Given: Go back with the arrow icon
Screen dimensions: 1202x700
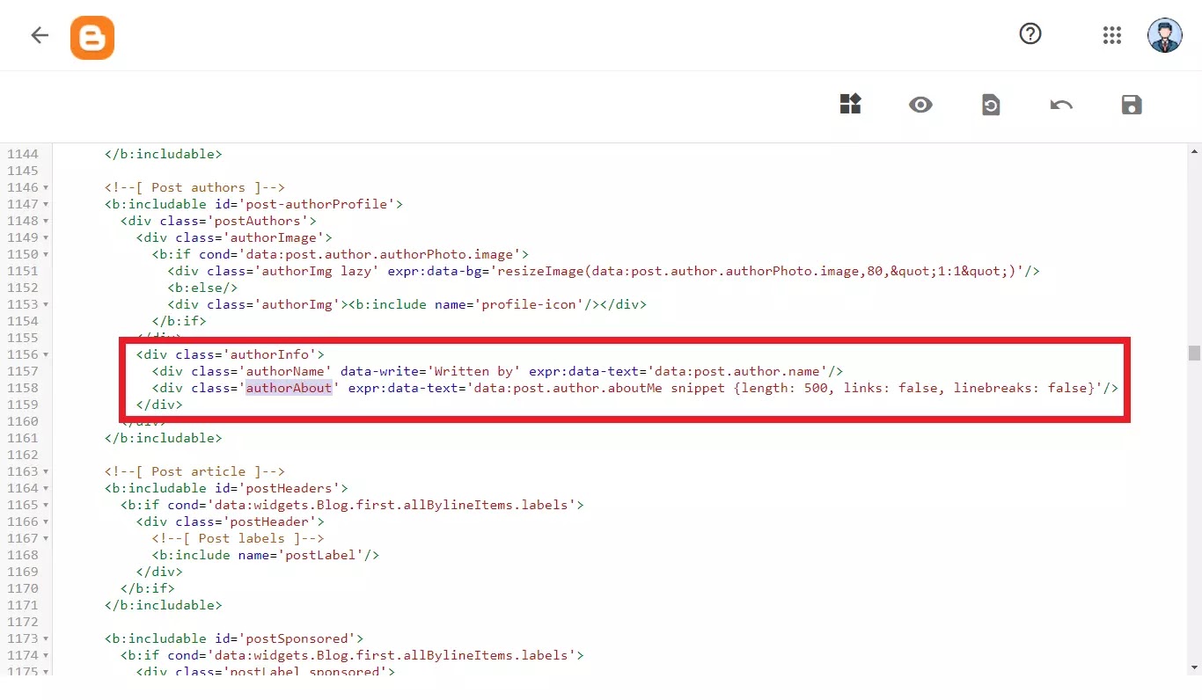Looking at the screenshot, I should coord(40,35).
